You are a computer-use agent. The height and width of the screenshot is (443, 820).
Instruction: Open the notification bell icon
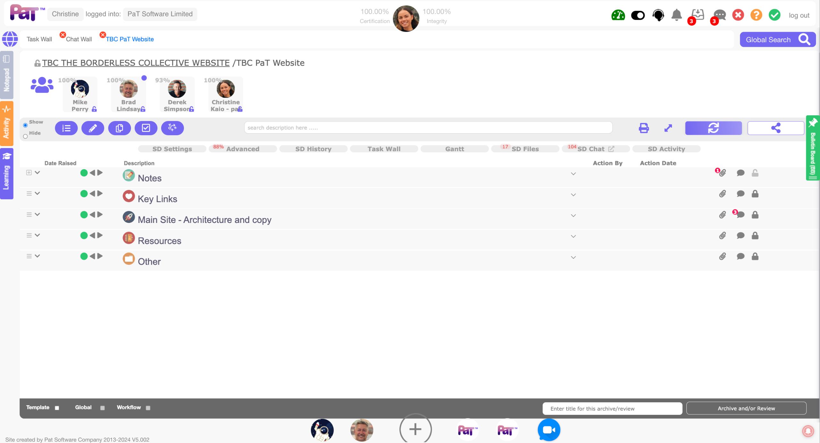676,15
